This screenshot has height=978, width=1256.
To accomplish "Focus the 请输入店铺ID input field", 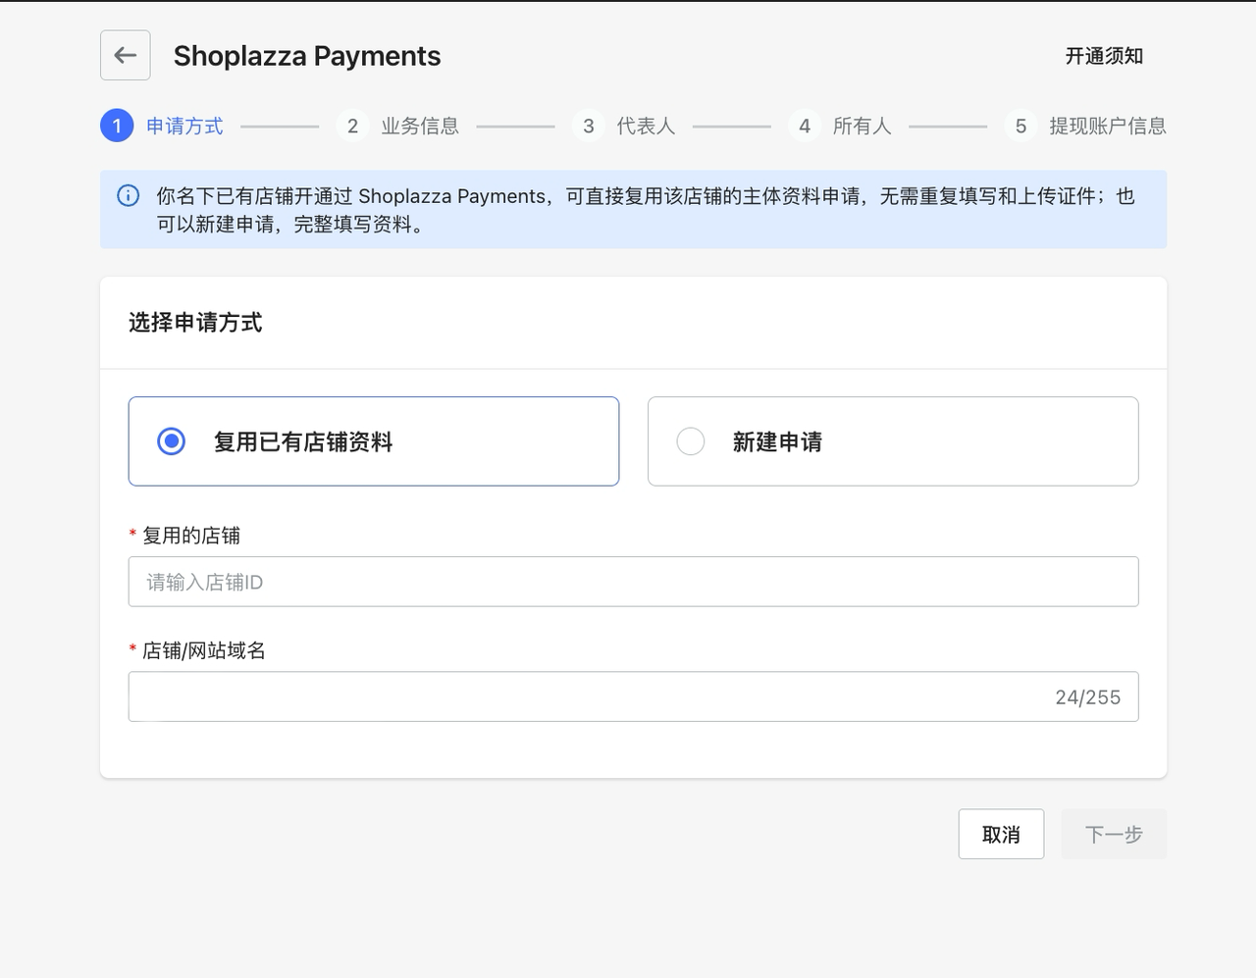I will tap(633, 582).
